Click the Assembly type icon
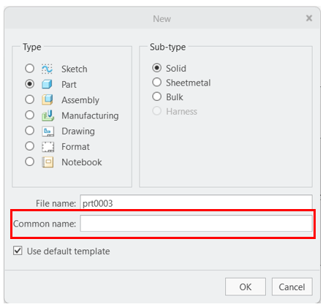Image resolution: width=323 pixels, height=307 pixels. [47, 100]
